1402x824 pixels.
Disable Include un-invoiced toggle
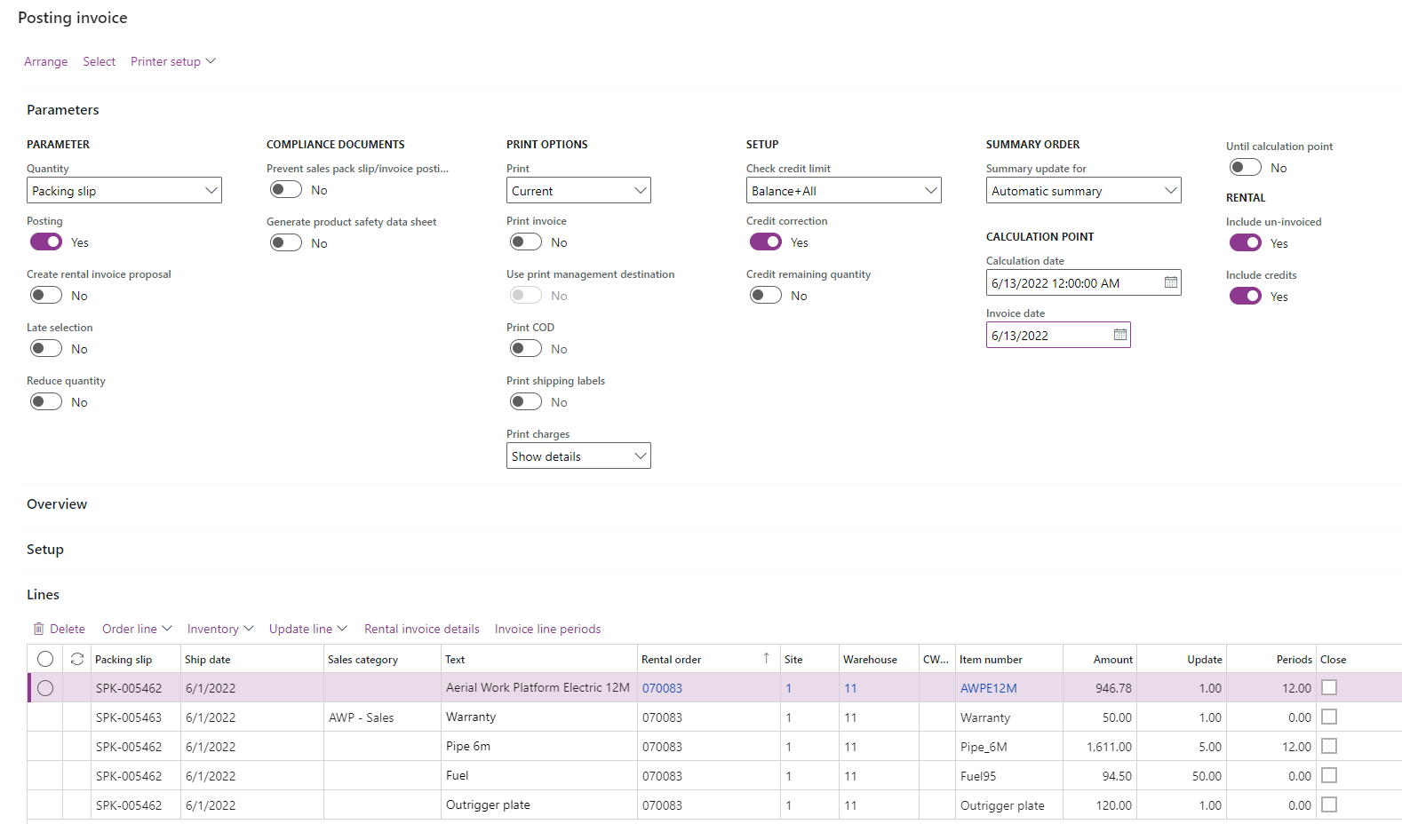1246,242
